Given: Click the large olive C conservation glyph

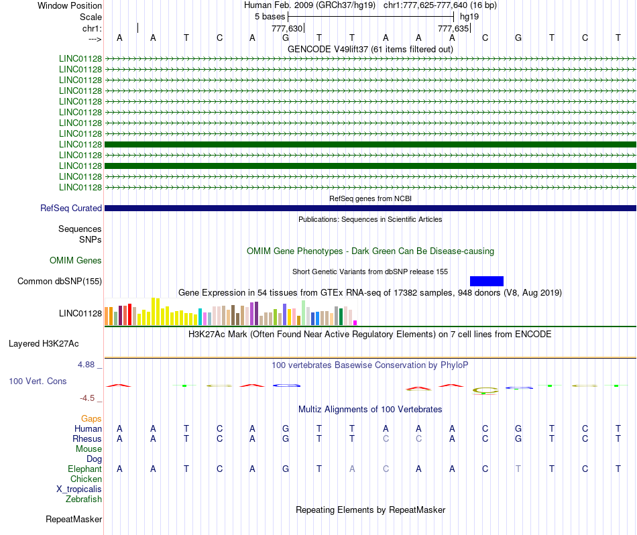Looking at the screenshot, I should (485, 391).
